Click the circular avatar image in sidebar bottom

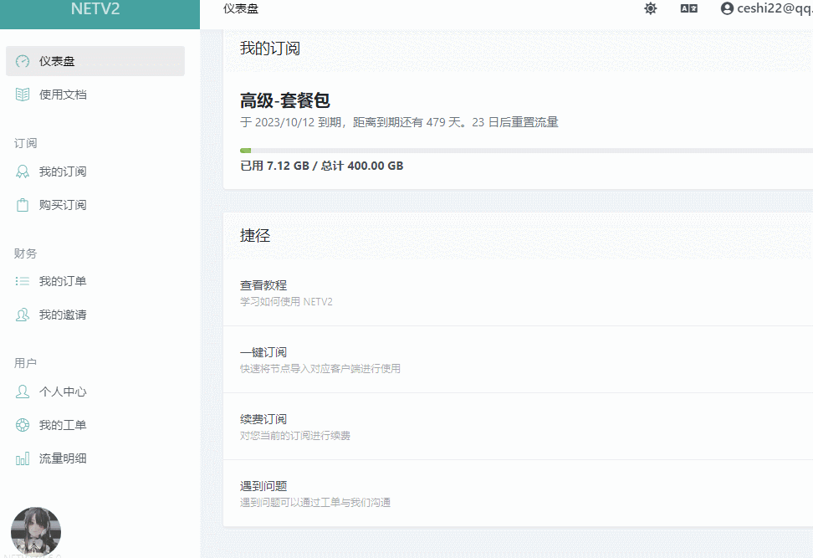coord(36,531)
